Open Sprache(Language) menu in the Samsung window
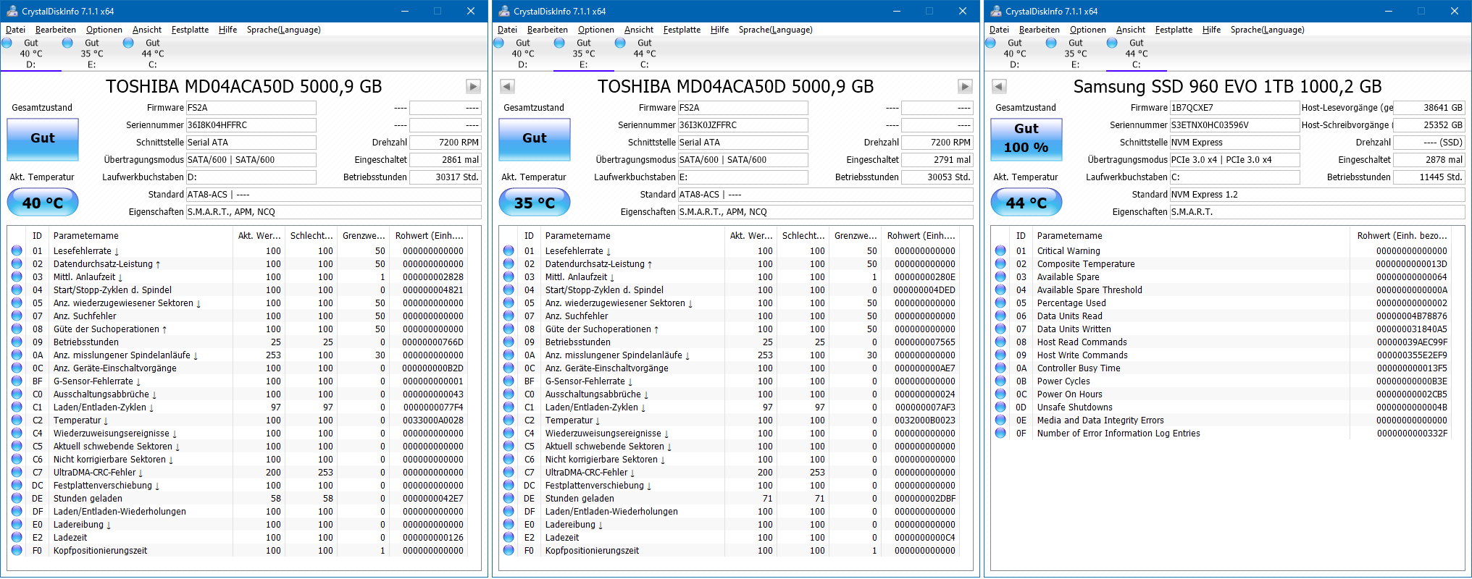 pos(1267,30)
